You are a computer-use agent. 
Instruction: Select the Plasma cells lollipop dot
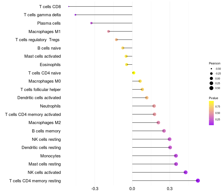[91, 23]
